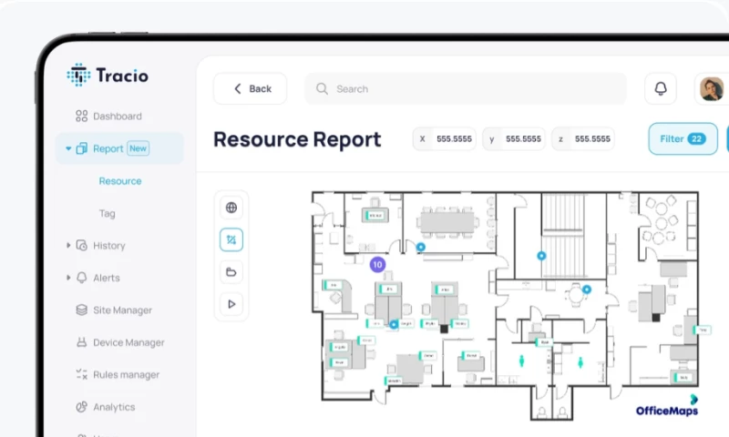Open the user profile avatar
Viewport: 729px width, 437px height.
click(711, 88)
